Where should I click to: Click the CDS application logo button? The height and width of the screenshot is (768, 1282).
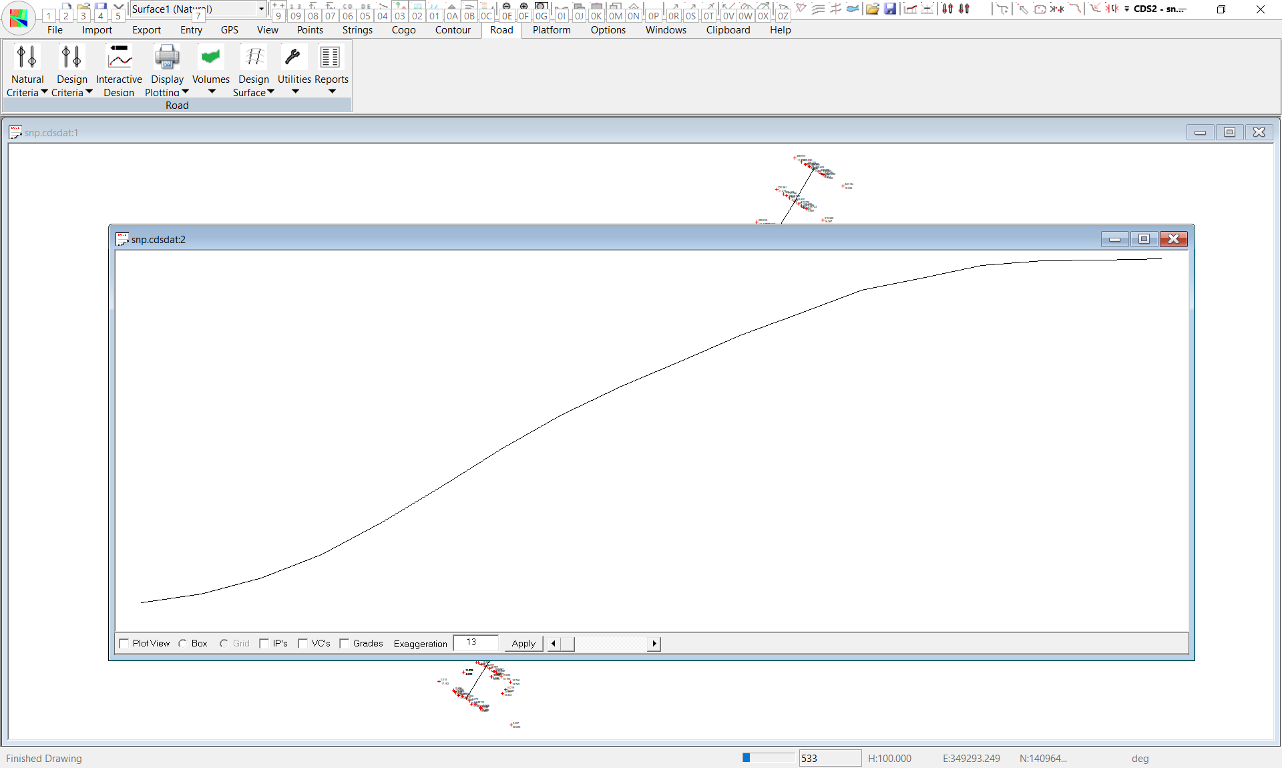pyautogui.click(x=19, y=17)
